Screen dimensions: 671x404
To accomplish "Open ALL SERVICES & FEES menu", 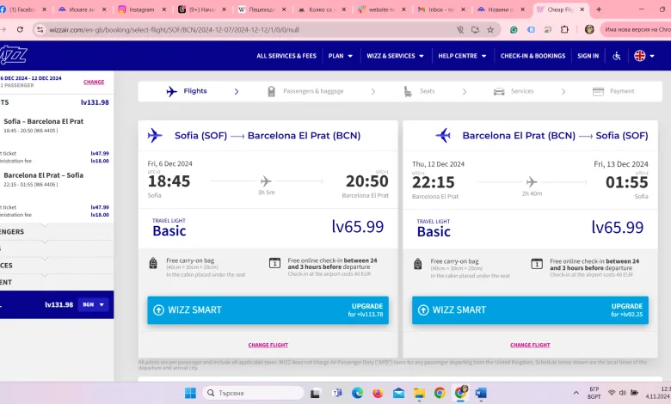I will coord(286,56).
